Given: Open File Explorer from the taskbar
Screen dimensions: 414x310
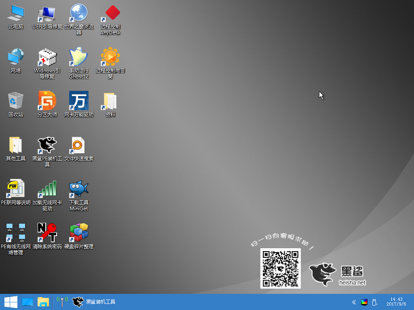Looking at the screenshot, I should click(x=43, y=302).
